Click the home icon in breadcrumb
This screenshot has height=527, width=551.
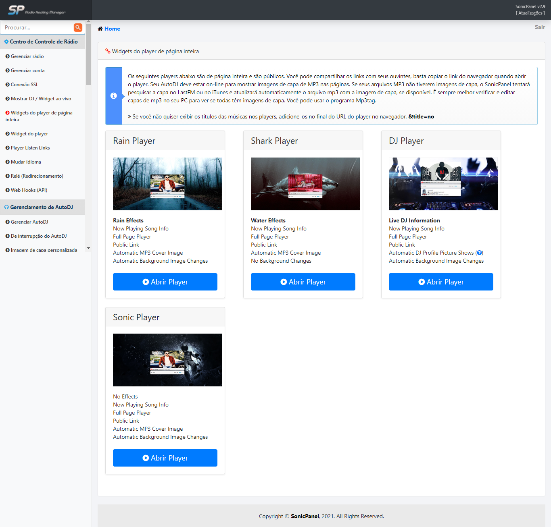click(100, 29)
